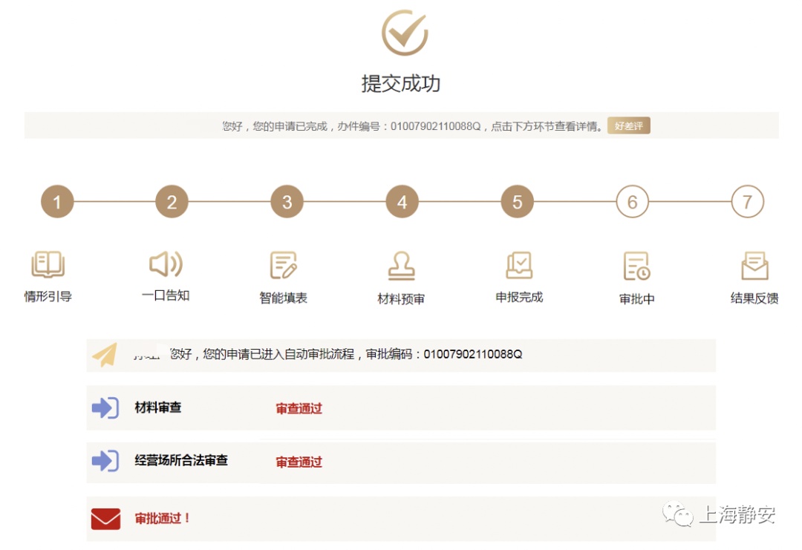Click the 好差评 rating button
This screenshot has width=802, height=550.
628,125
